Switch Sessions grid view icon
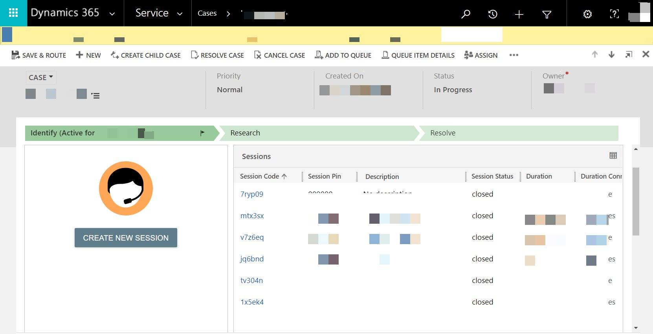 [613, 155]
